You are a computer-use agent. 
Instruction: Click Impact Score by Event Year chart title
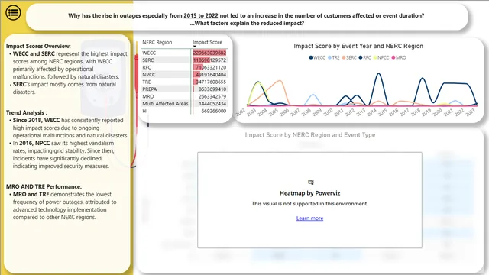pos(358,46)
